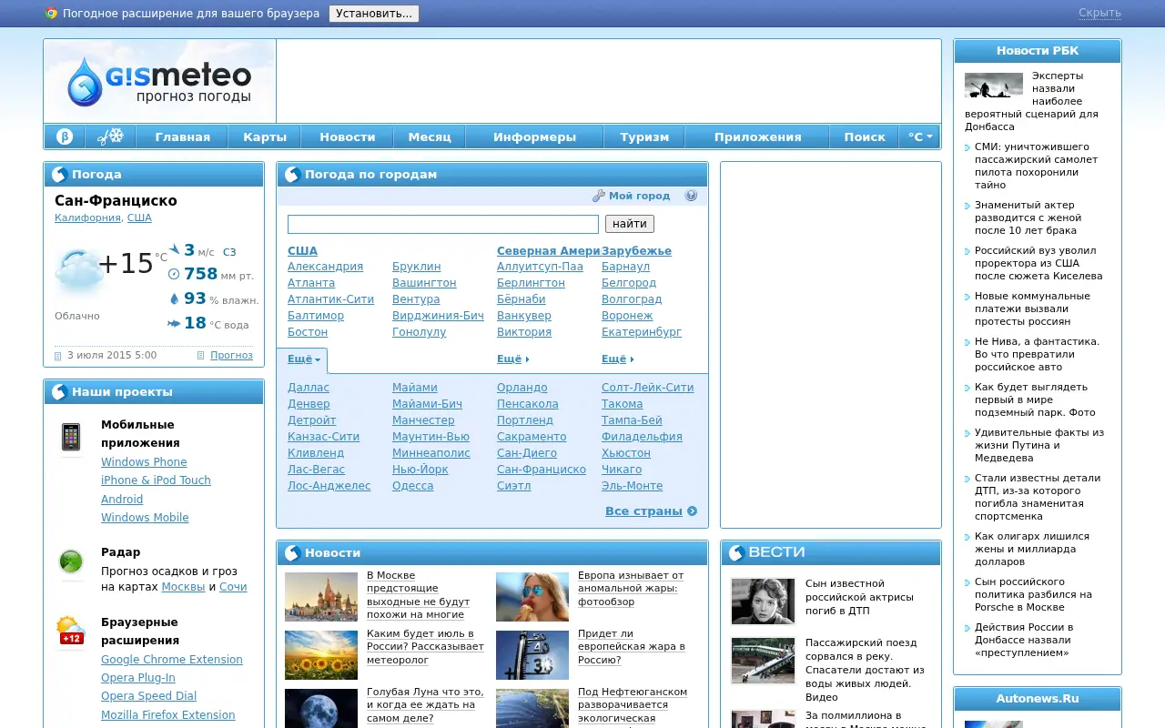
Task: Click the arrow icon next to Все страны
Action: click(x=693, y=511)
